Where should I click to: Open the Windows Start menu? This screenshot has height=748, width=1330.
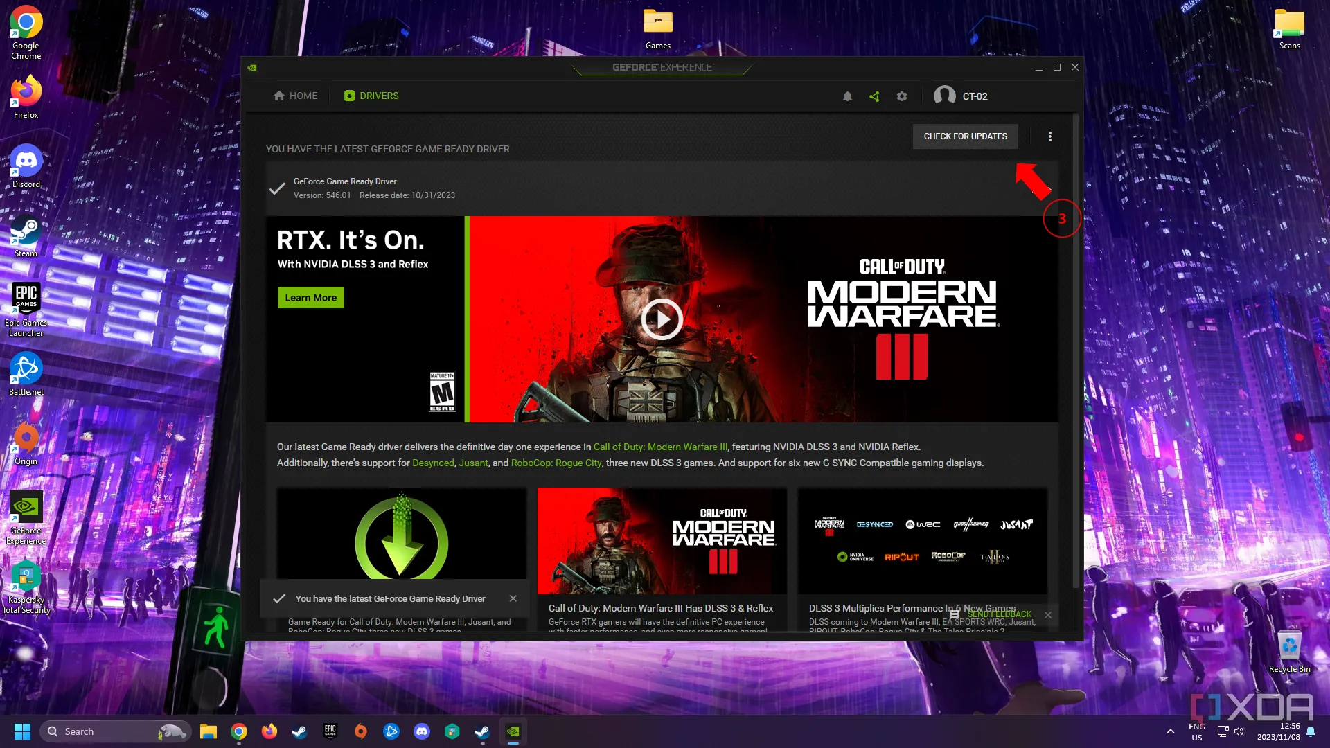[x=22, y=731]
